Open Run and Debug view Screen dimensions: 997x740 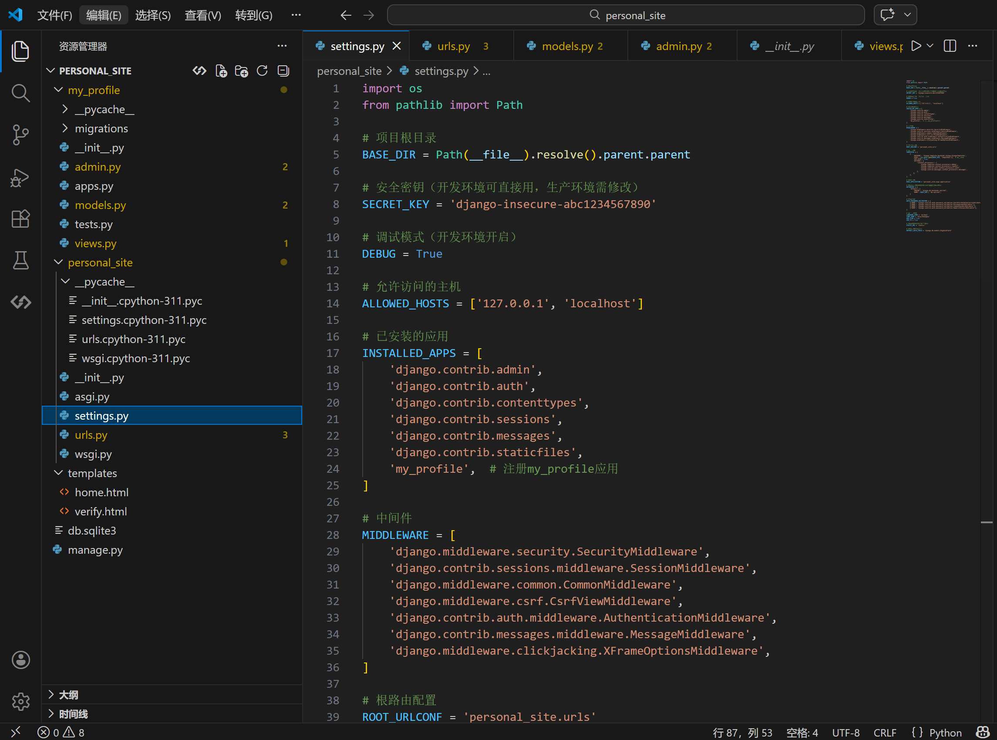(20, 178)
